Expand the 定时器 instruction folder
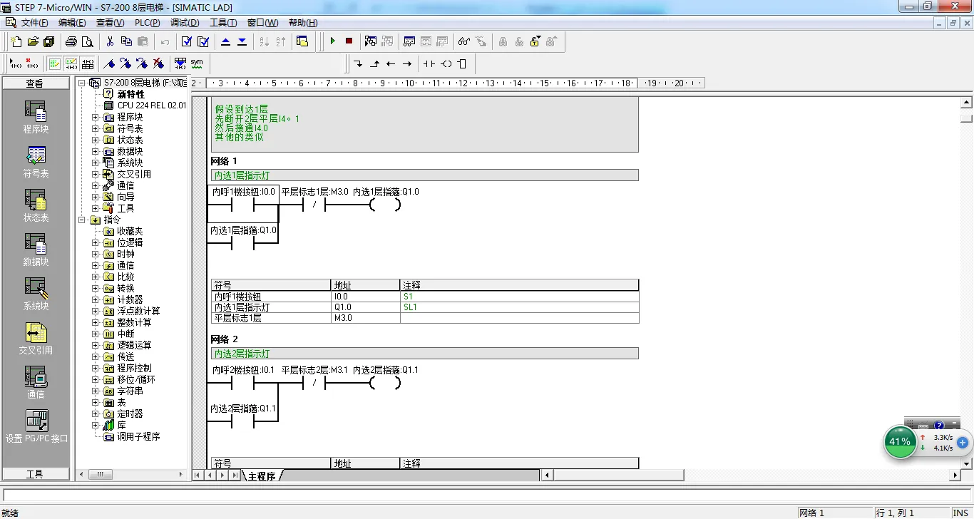This screenshot has width=974, height=519. 95,413
